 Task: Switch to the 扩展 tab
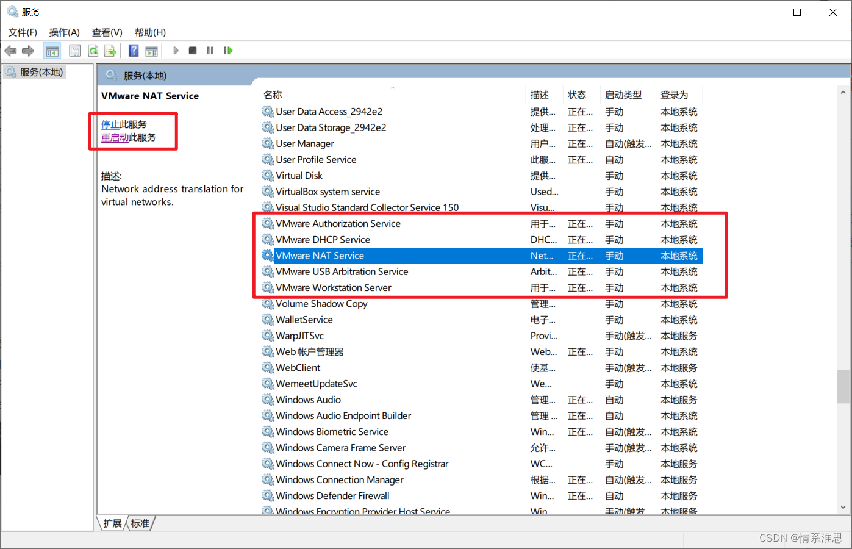[x=113, y=523]
